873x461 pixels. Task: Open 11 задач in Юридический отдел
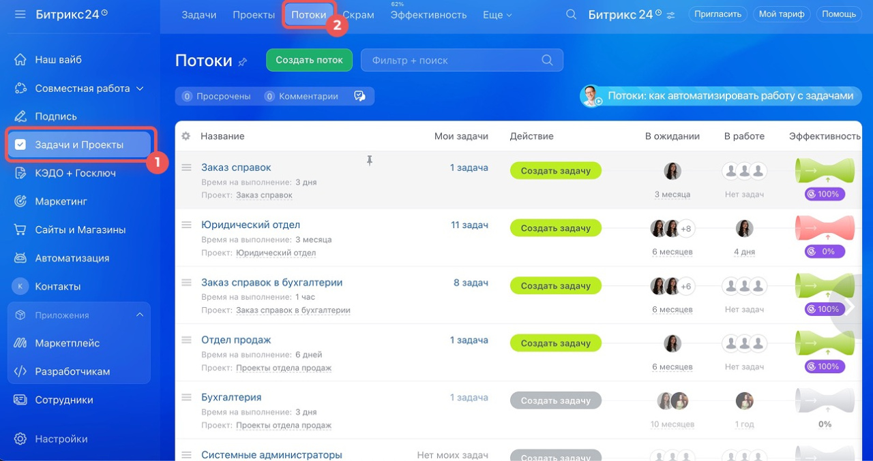click(469, 225)
